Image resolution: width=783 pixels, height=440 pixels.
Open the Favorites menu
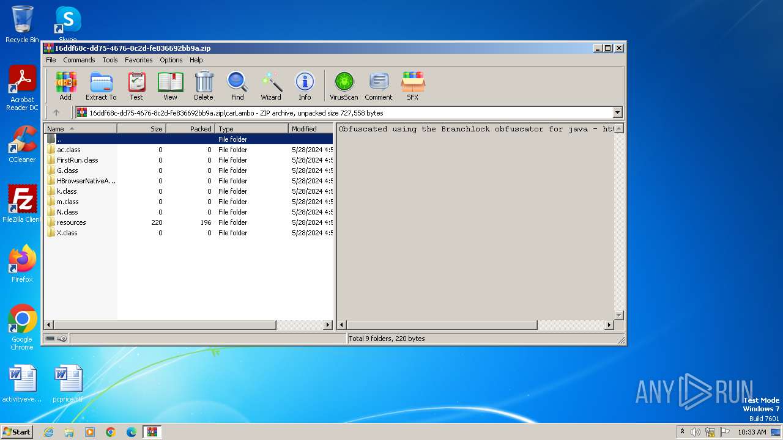click(x=139, y=60)
